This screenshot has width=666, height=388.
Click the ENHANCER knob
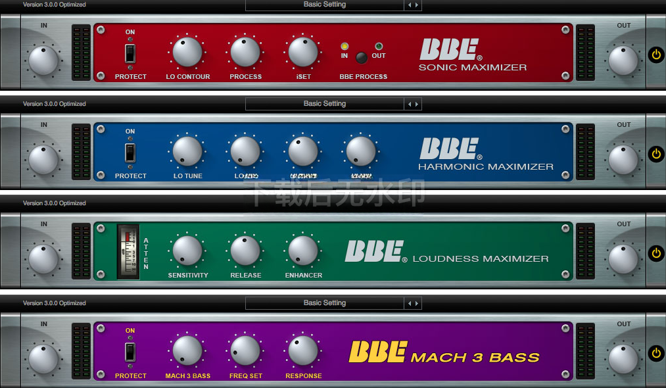click(x=303, y=251)
